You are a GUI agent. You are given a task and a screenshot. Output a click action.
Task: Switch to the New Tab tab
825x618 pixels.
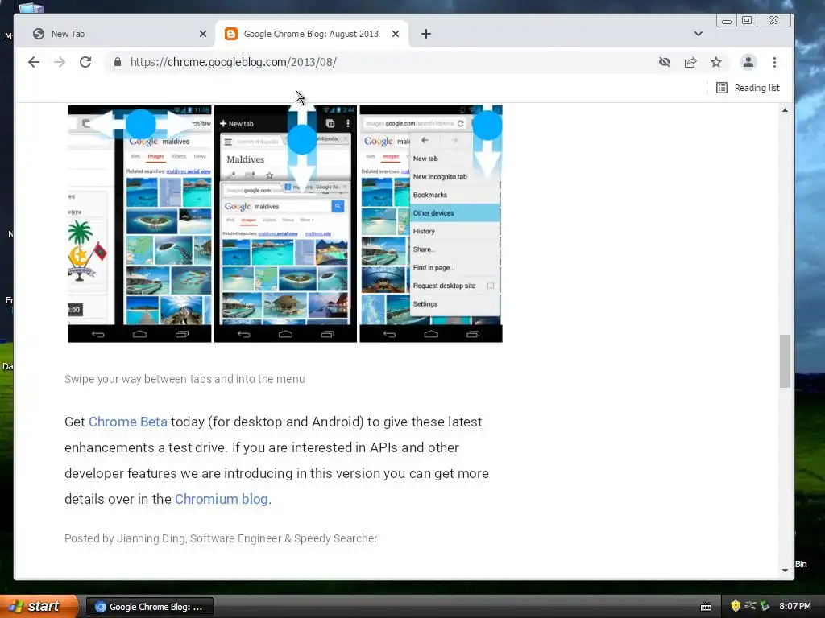point(115,34)
